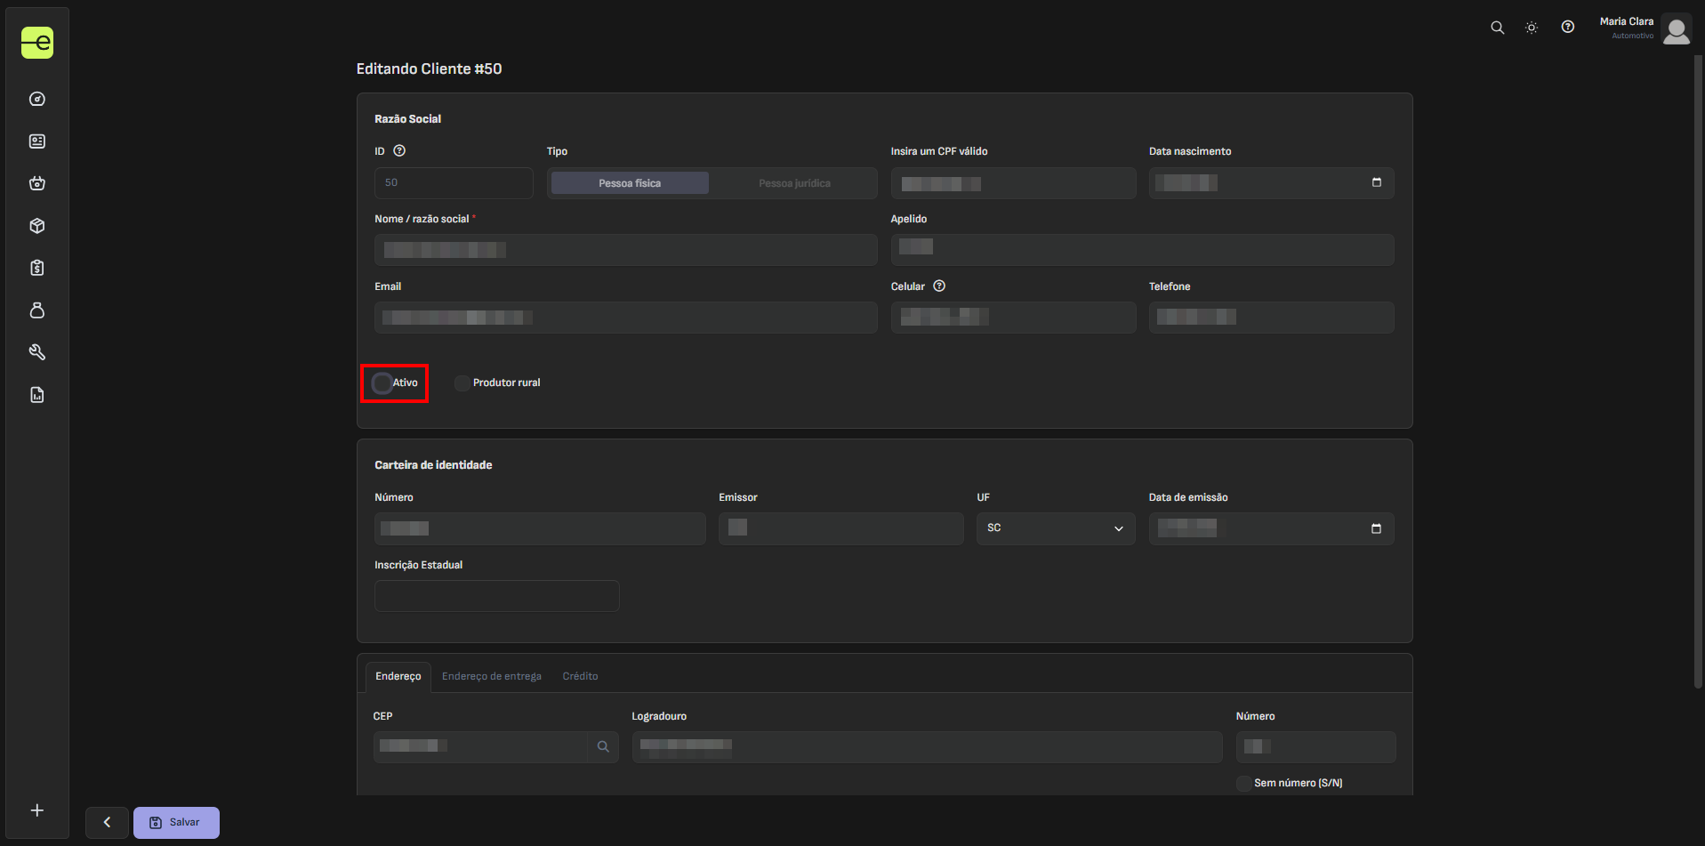This screenshot has width=1705, height=846.
Task: Expand the UF dropdown showing SC
Action: [x=1055, y=528]
